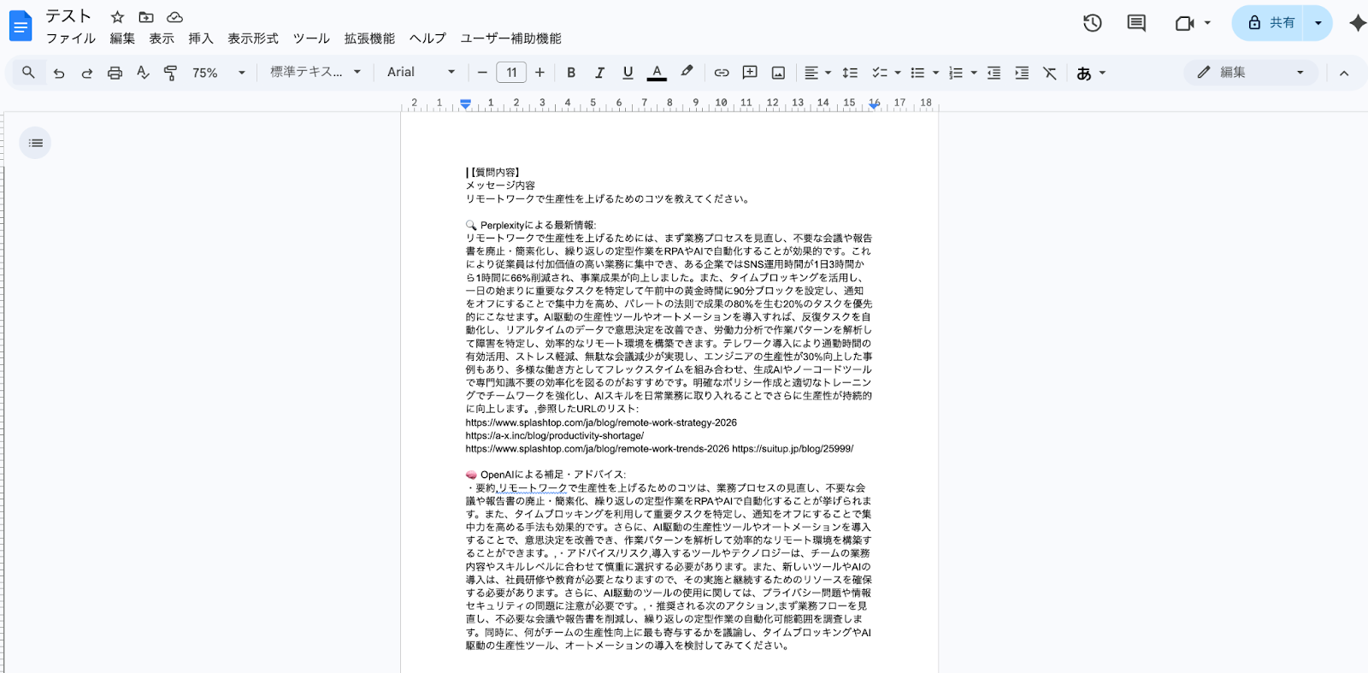The image size is (1368, 673).
Task: Open the numbered list dropdown arrow
Action: pos(974,73)
